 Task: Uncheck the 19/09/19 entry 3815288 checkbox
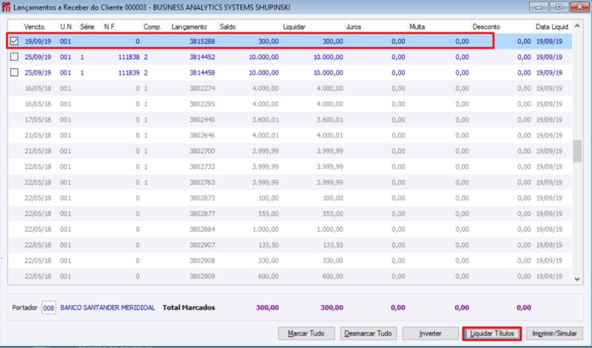click(x=14, y=41)
